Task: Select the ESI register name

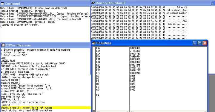Action: click(x=98, y=59)
